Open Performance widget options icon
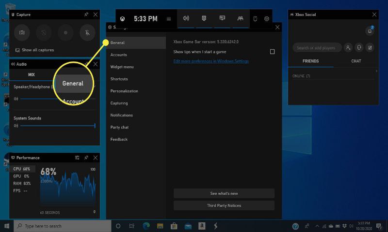 pos(77,158)
